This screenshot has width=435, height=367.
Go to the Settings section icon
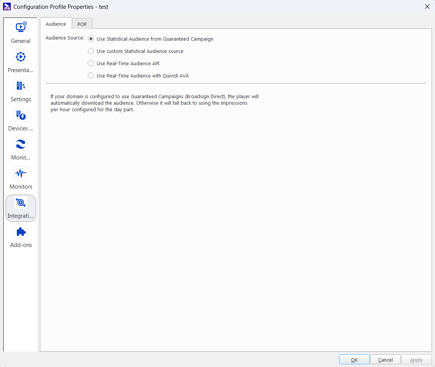(21, 86)
